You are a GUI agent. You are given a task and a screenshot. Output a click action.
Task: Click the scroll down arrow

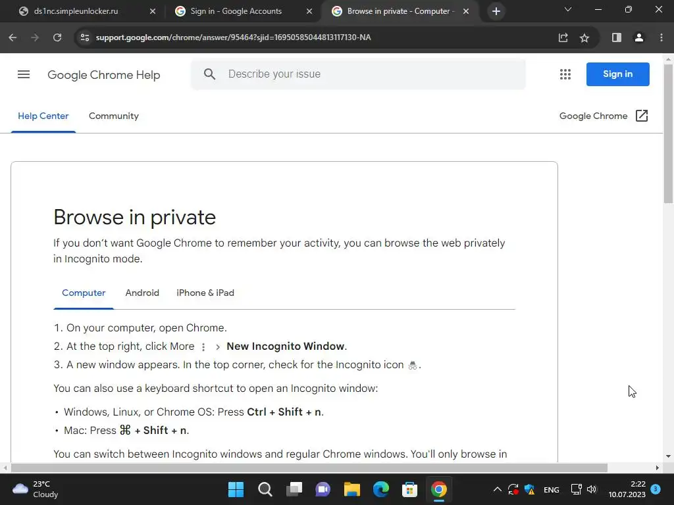point(668,456)
